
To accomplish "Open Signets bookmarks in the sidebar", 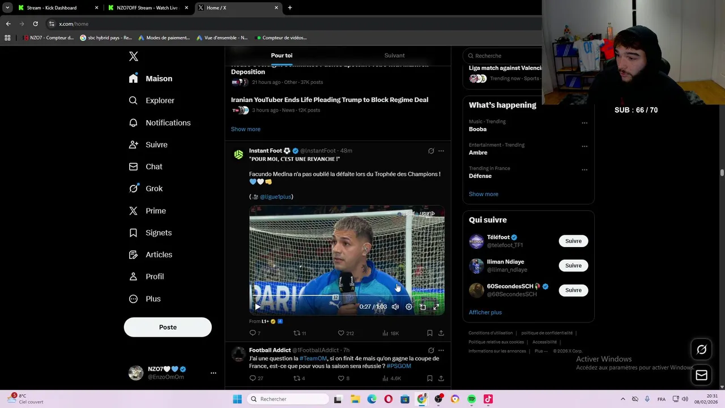I will point(150,233).
